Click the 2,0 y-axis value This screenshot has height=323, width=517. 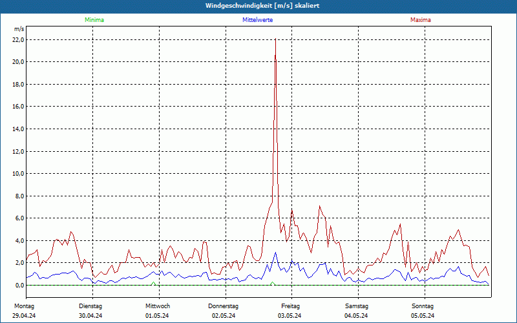point(20,263)
